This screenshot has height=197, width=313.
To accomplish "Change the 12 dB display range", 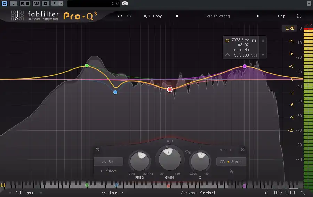I will (289, 28).
